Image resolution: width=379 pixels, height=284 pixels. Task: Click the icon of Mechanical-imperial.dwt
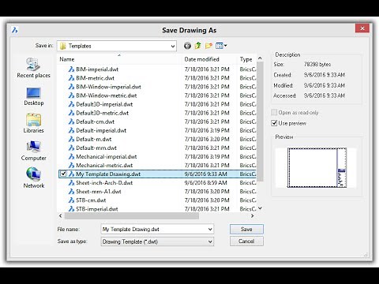[x=71, y=156]
